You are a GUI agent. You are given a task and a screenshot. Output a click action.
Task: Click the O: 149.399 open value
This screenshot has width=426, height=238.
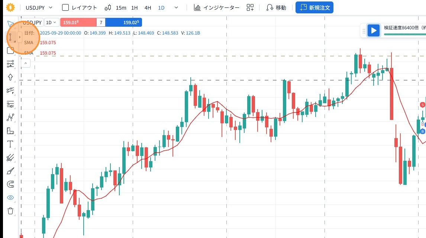pos(95,33)
